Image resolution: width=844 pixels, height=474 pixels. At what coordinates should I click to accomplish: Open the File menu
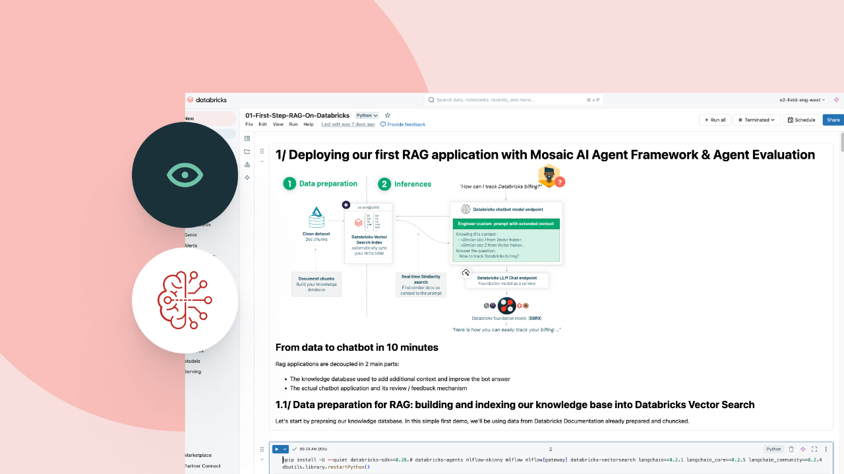tap(249, 124)
